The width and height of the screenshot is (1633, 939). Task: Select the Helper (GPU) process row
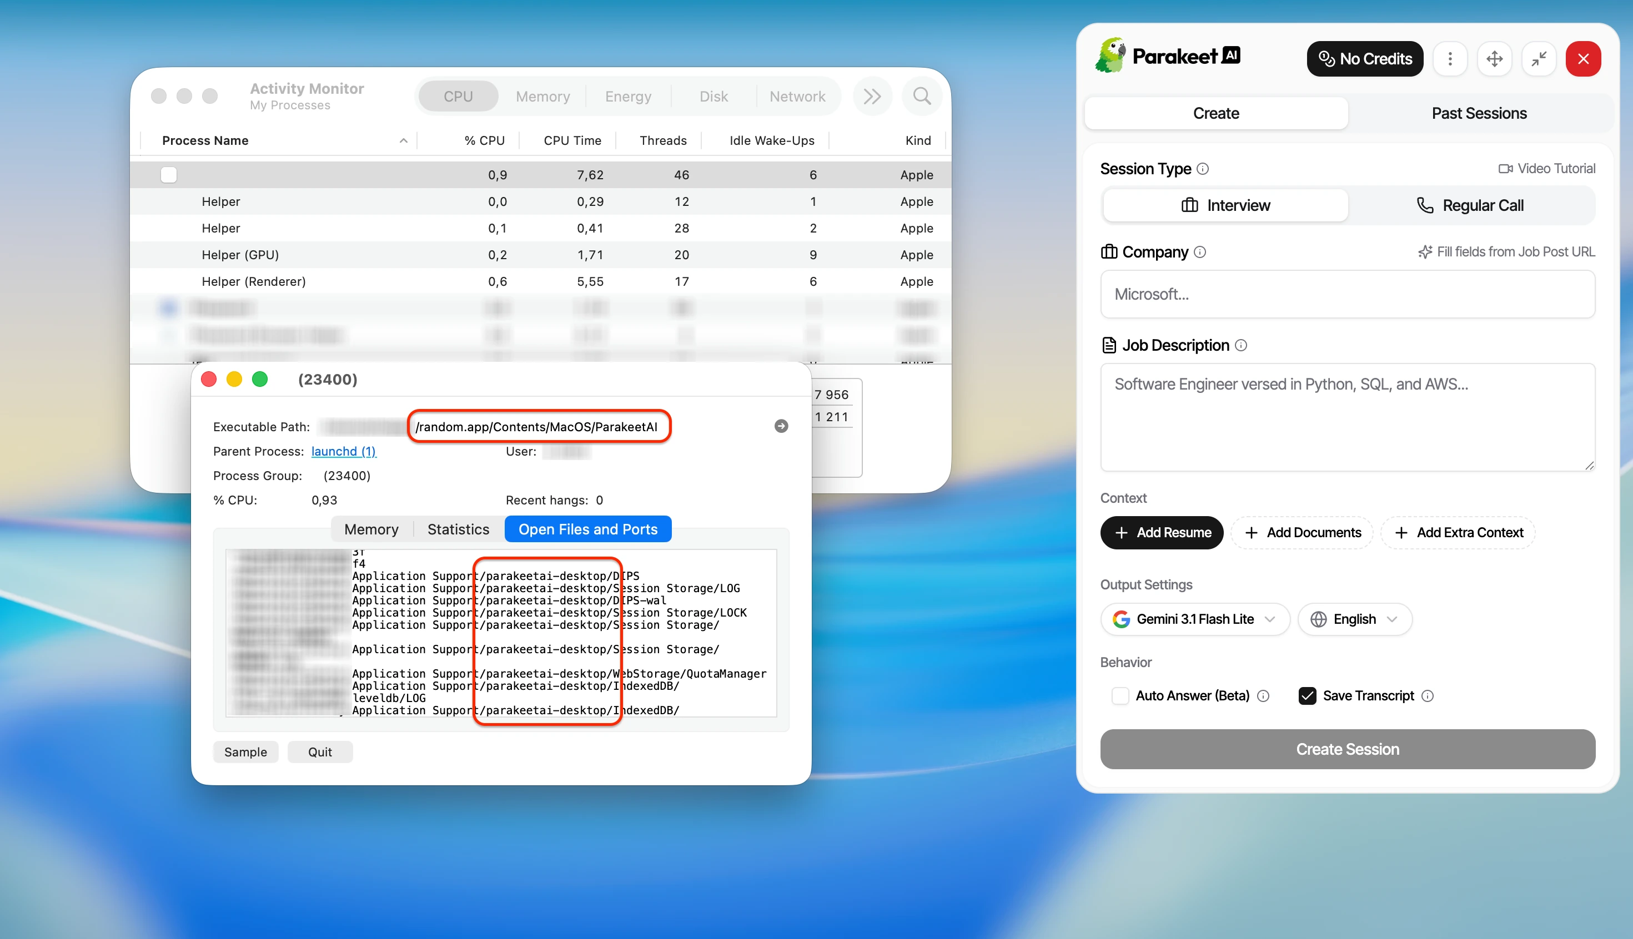pos(541,255)
